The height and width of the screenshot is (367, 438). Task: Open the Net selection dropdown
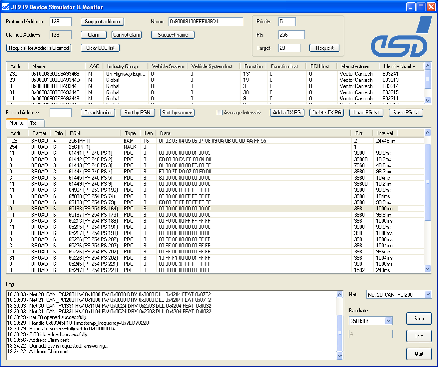coord(428,294)
